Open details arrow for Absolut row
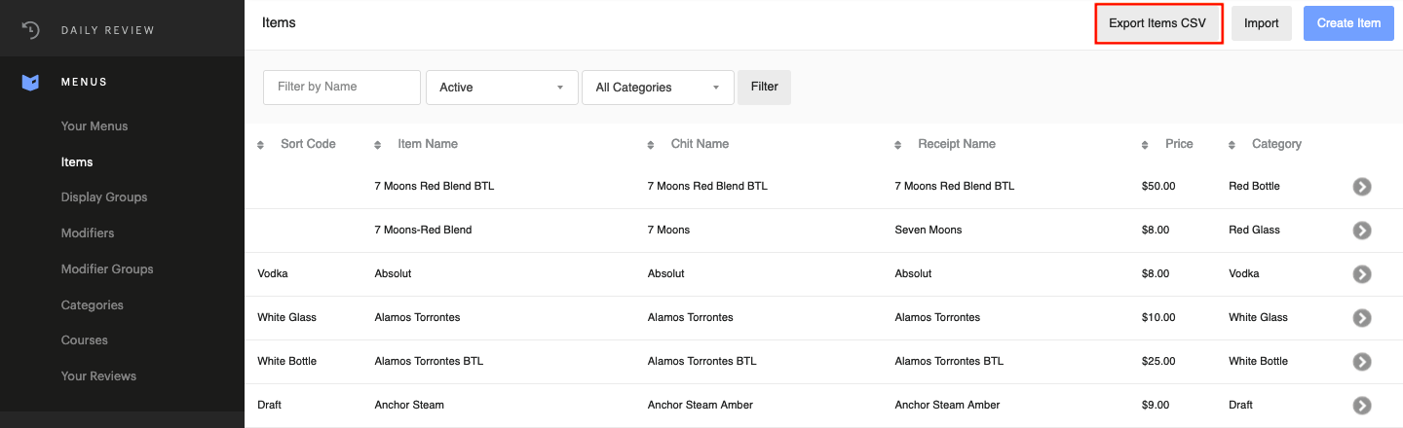 [x=1361, y=274]
